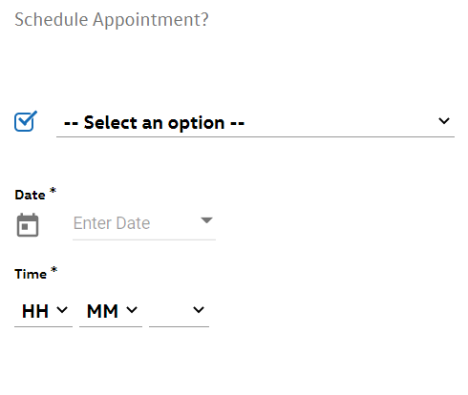Open the empty AM/PM period dropdown
Image resolution: width=468 pixels, height=395 pixels.
[179, 311]
